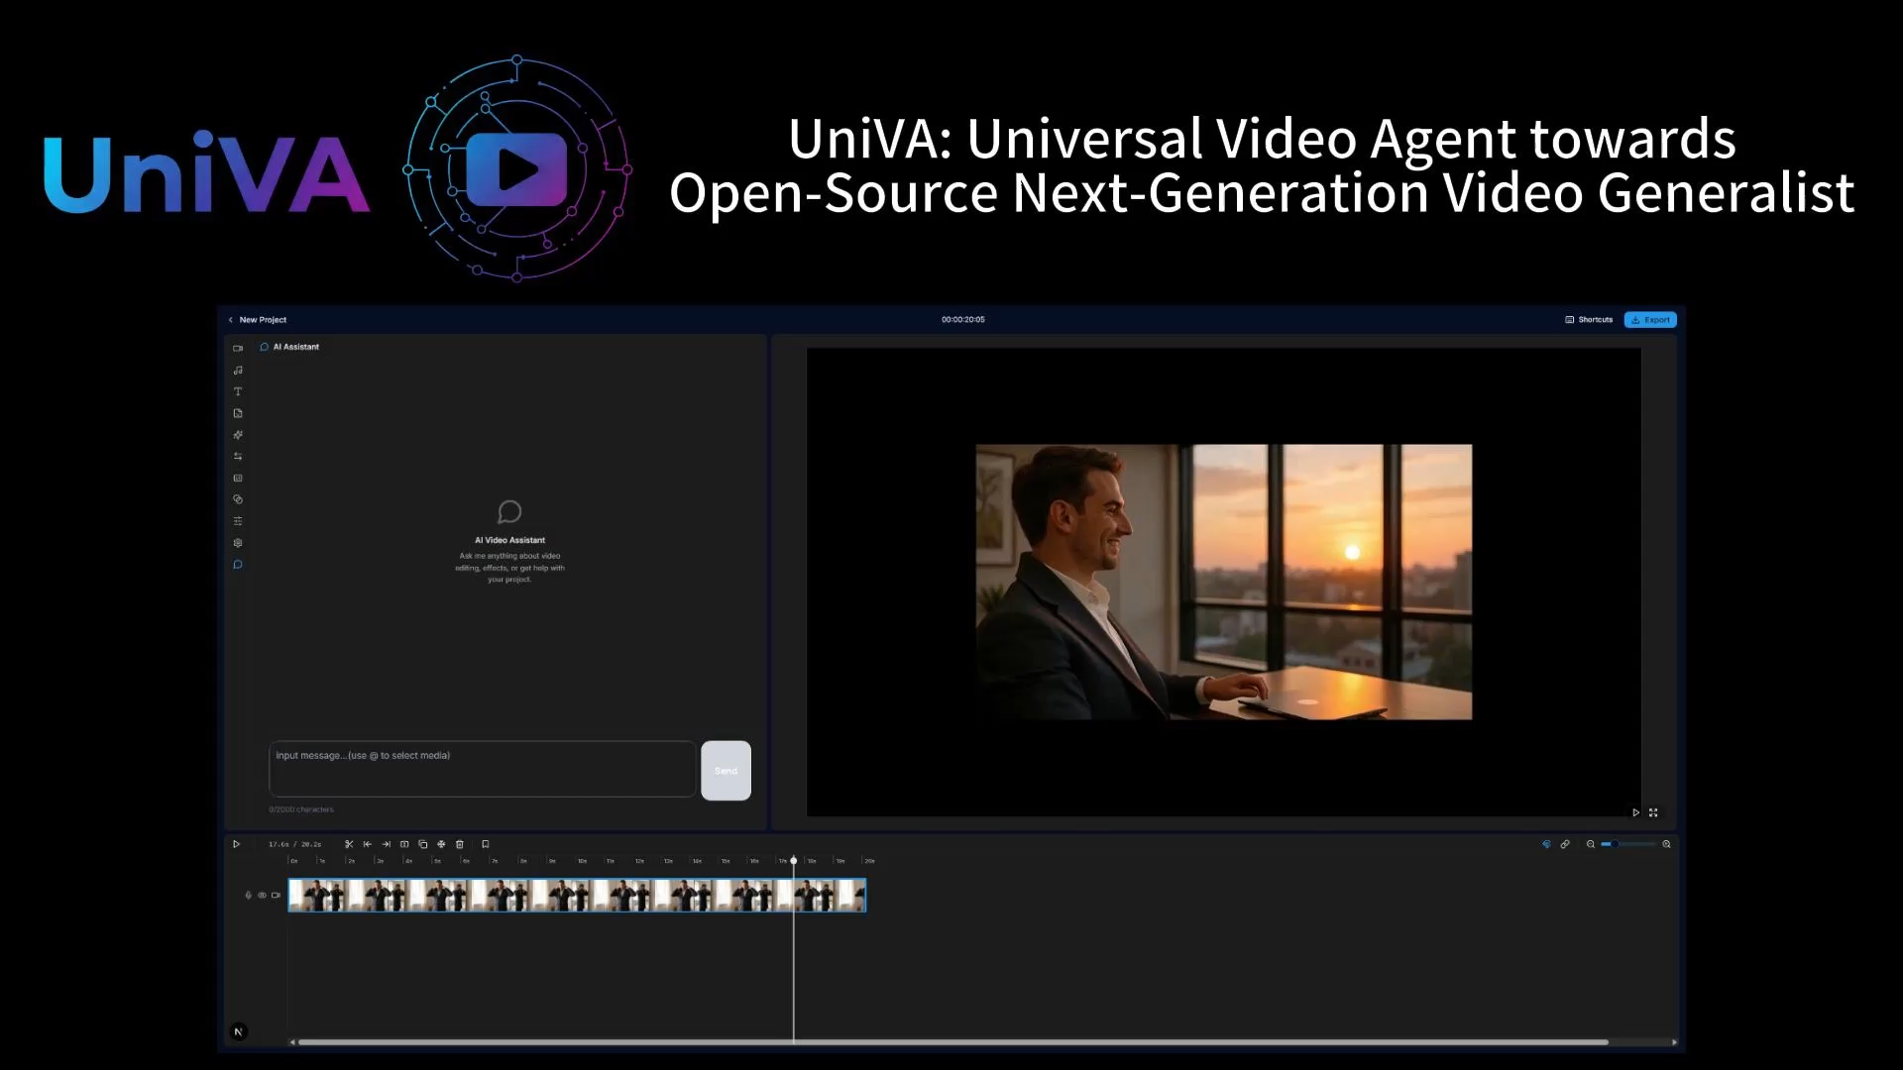Type in the AI Assistant message field
The image size is (1903, 1070).
click(482, 769)
